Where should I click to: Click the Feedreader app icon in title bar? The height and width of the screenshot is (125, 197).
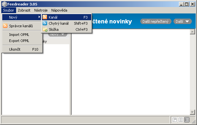(x=5, y=4)
